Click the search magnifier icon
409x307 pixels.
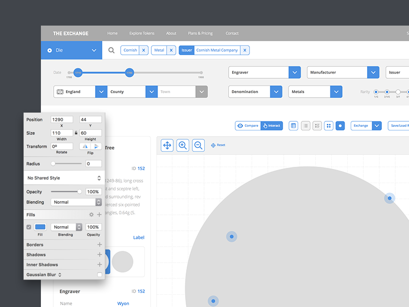tap(111, 50)
